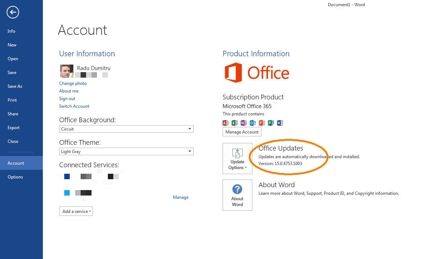
Task: Click the 'This product contains' text
Action: 243,114
